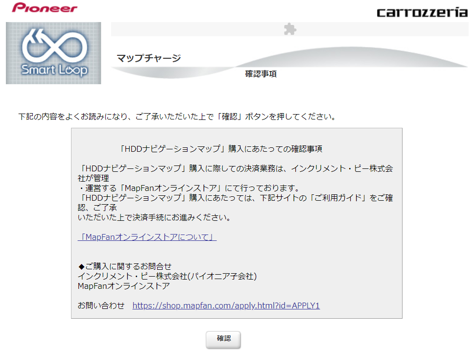This screenshot has height=353, width=476.
Task: Open the shop.mapfan.com apply link
Action: [226, 306]
